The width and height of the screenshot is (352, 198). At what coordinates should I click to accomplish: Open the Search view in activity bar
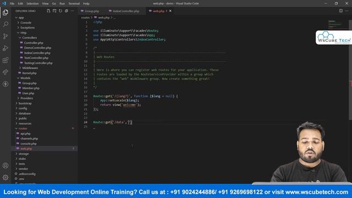(x=5, y=24)
